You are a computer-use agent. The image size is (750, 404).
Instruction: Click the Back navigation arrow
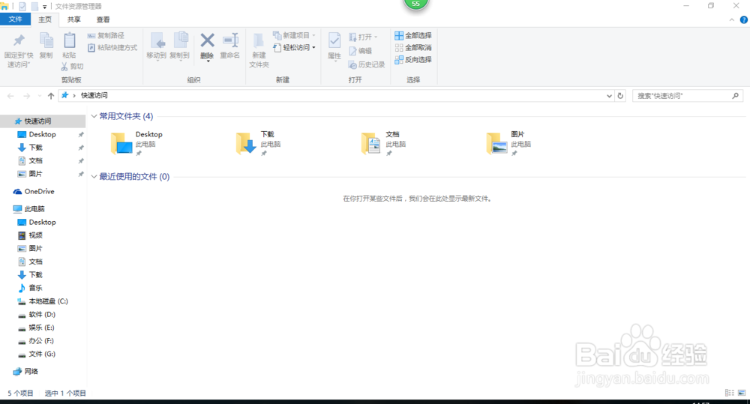10,96
